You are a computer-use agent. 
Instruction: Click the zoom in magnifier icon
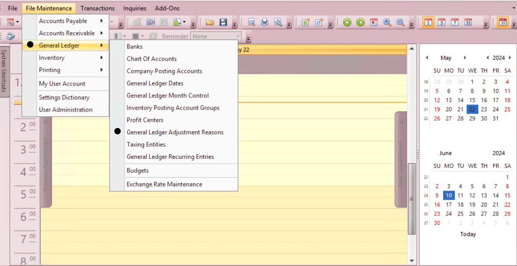387,22
